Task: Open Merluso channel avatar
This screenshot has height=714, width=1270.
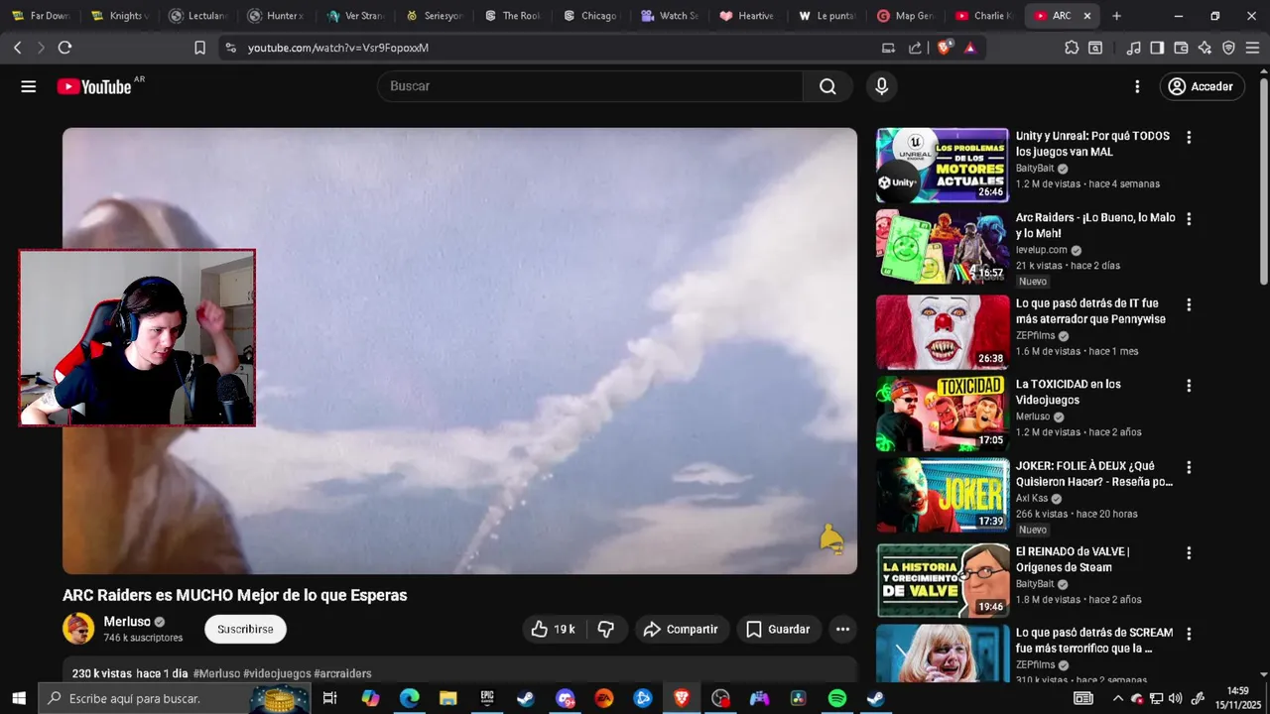Action: [x=78, y=629]
